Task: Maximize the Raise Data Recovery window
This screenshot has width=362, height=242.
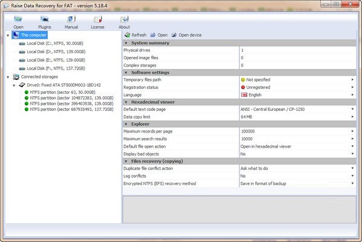Action: point(336,4)
